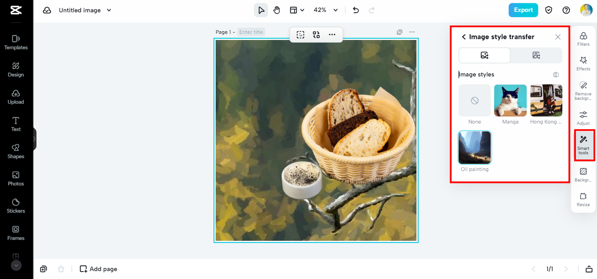Activate the Hand pan tool
The height and width of the screenshot is (279, 597).
[277, 10]
